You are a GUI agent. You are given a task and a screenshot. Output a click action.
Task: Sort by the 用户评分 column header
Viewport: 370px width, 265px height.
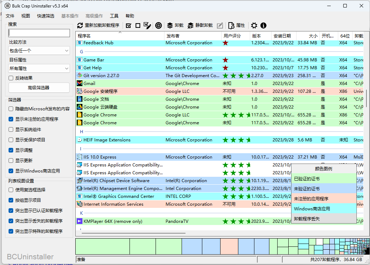point(235,36)
